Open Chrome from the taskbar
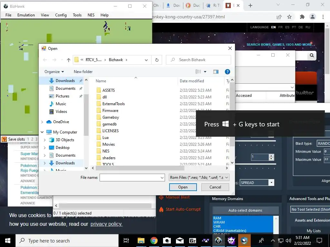Viewport: 330px width, 247px height. [154, 241]
